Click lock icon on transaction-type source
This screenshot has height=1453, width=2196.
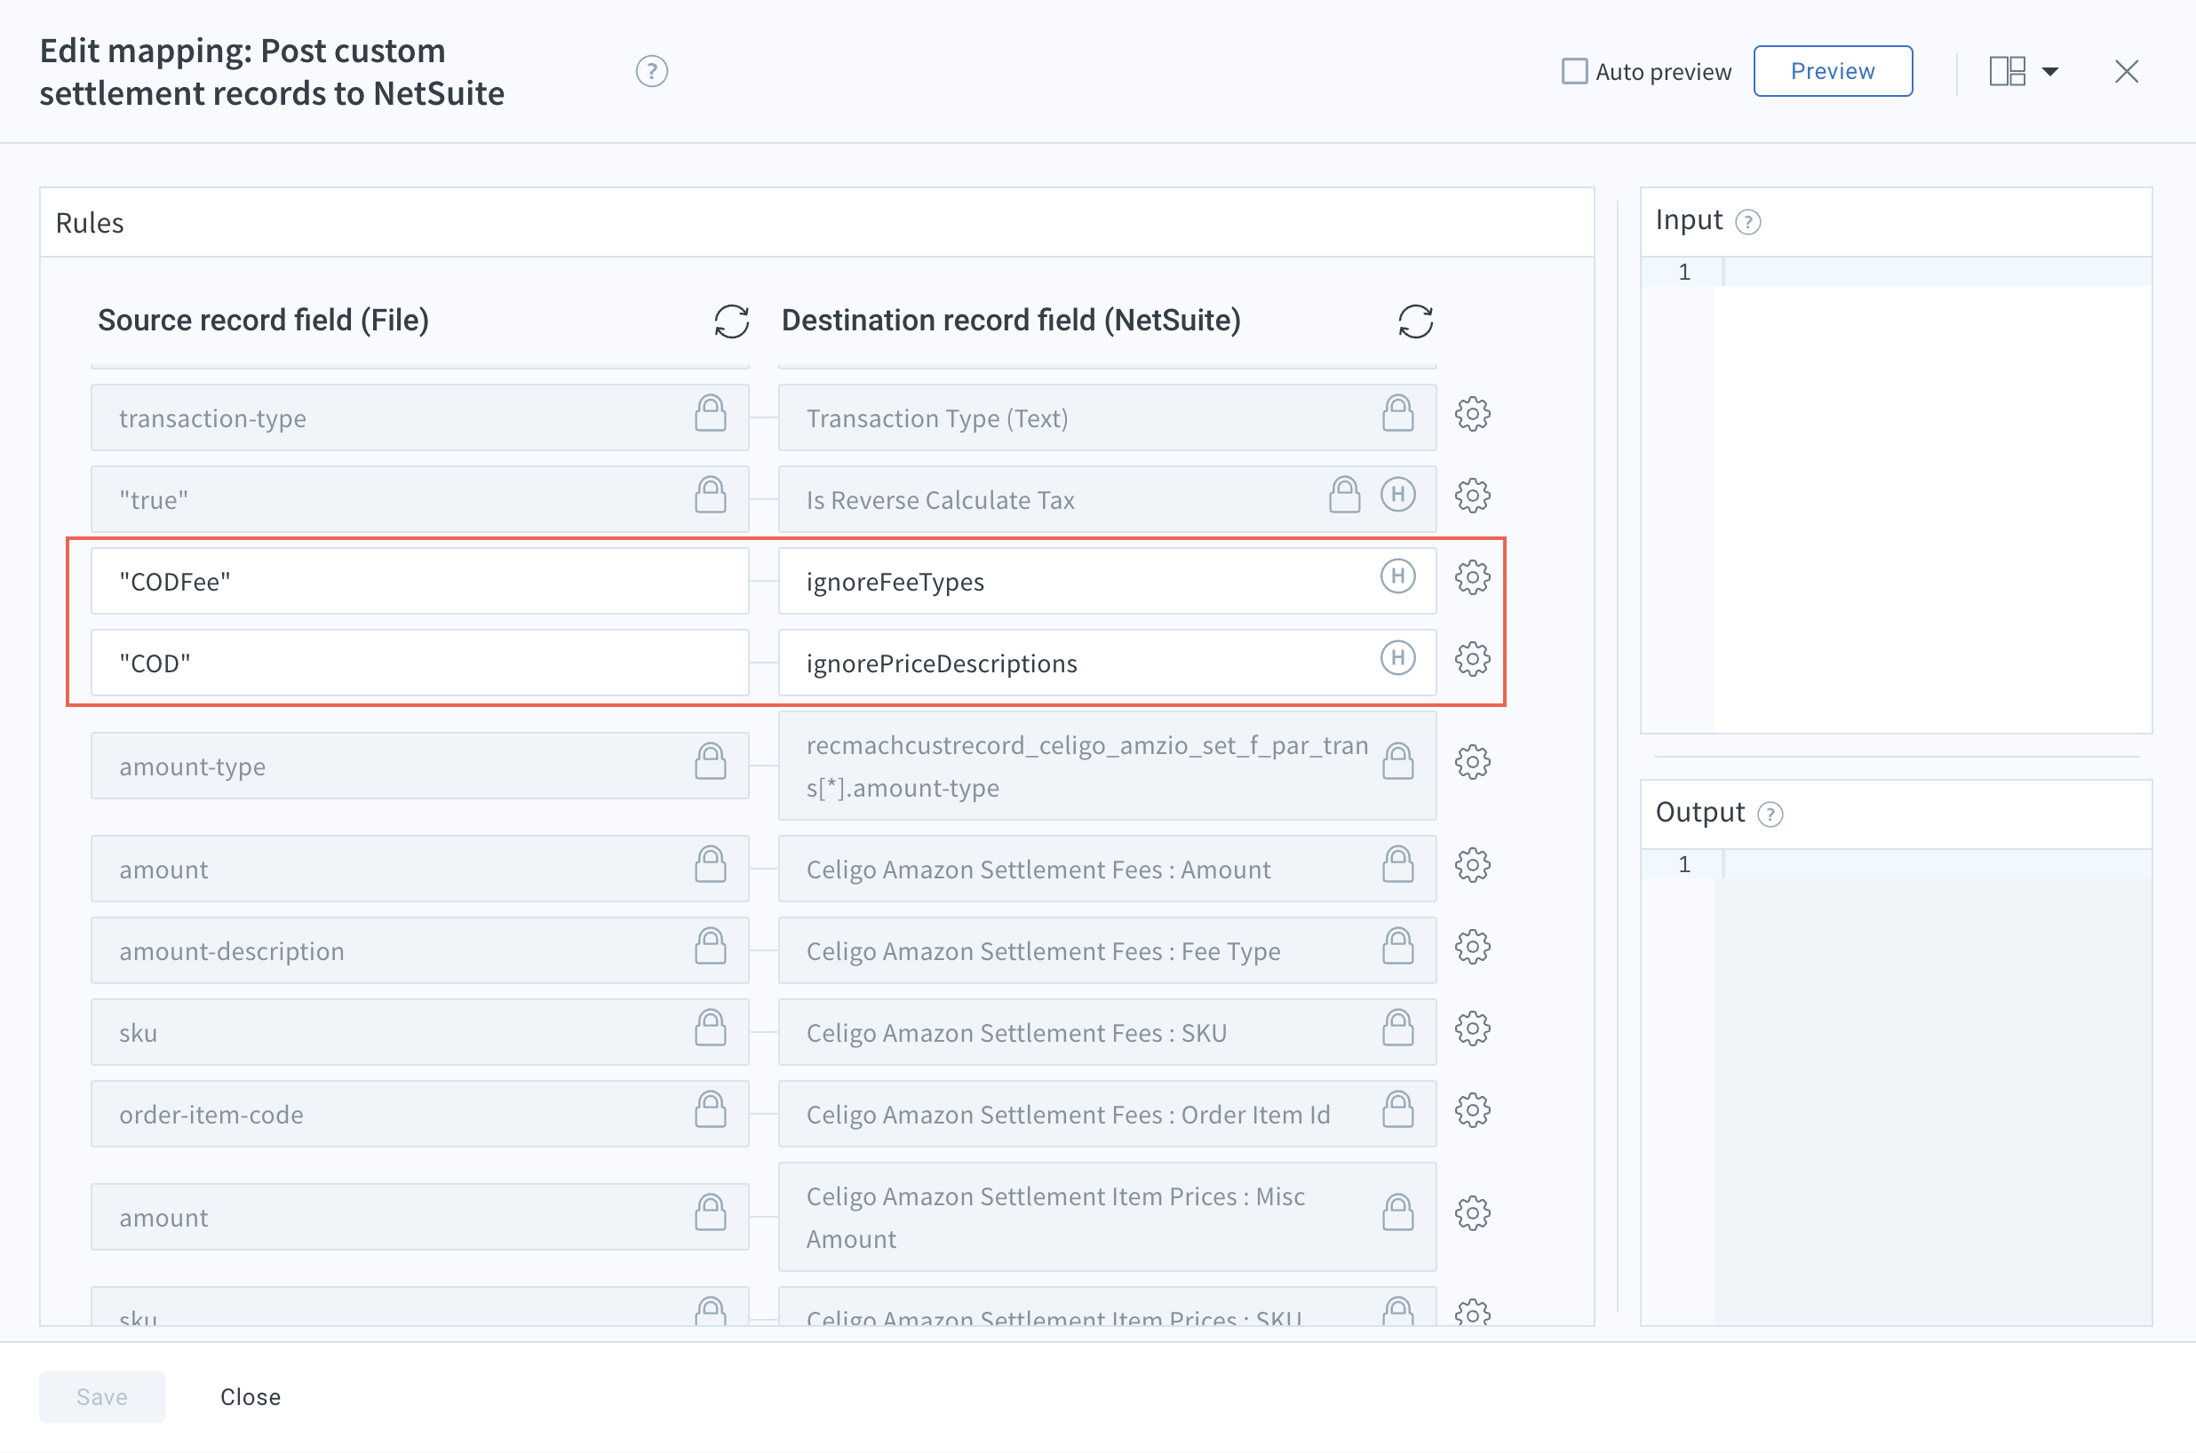click(x=710, y=413)
